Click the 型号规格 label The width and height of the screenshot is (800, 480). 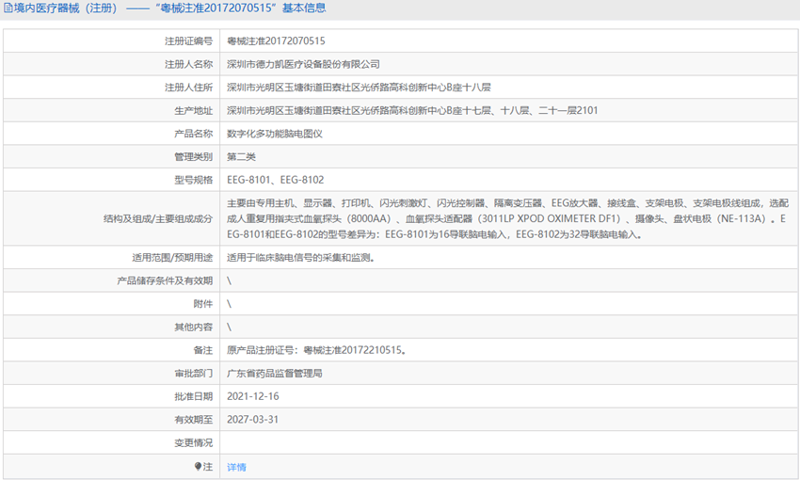193,180
